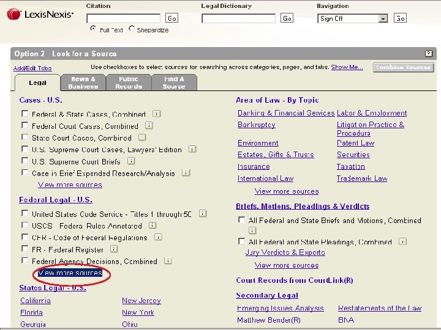Open Labor & Employment topic link
Screen dimensions: 441x330
point(372,113)
